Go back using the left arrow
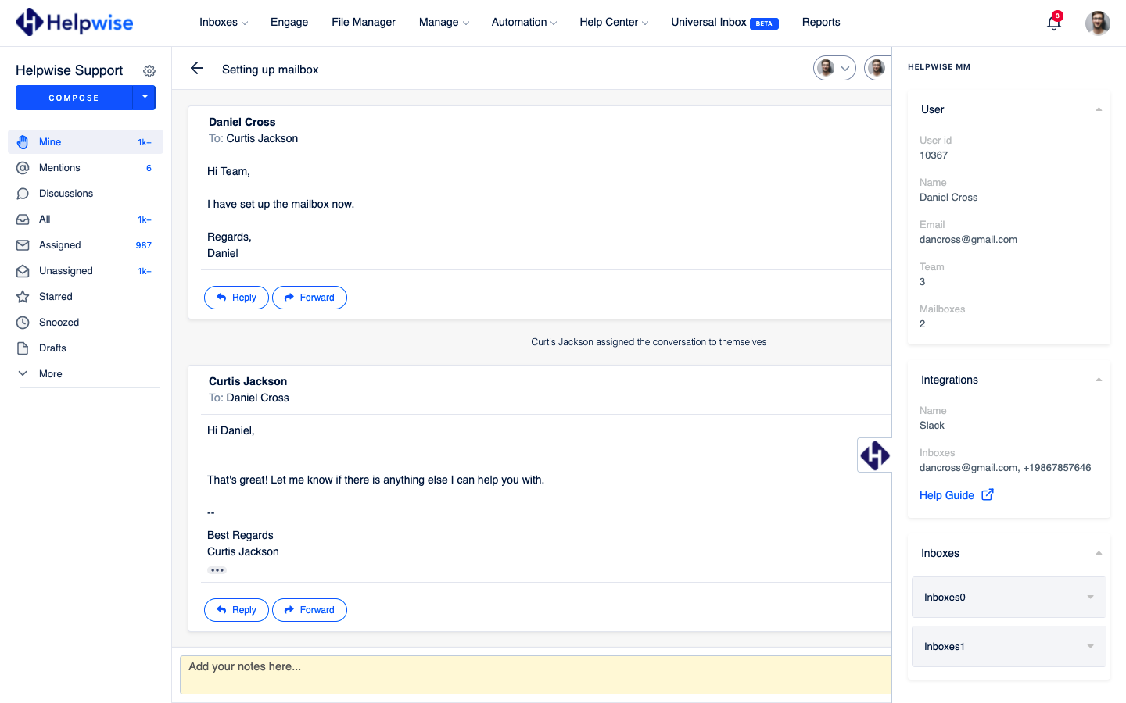1126x703 pixels. tap(197, 69)
